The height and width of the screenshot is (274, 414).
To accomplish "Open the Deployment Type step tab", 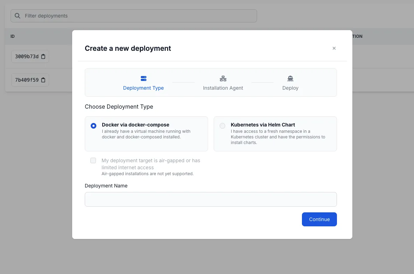I will coord(143,83).
